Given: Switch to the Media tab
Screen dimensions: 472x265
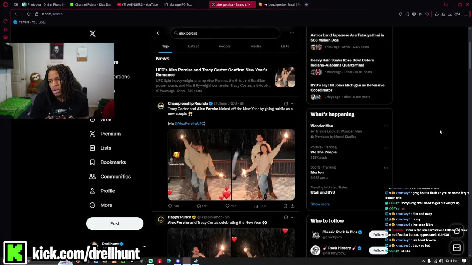Looking at the screenshot, I should 256,46.
